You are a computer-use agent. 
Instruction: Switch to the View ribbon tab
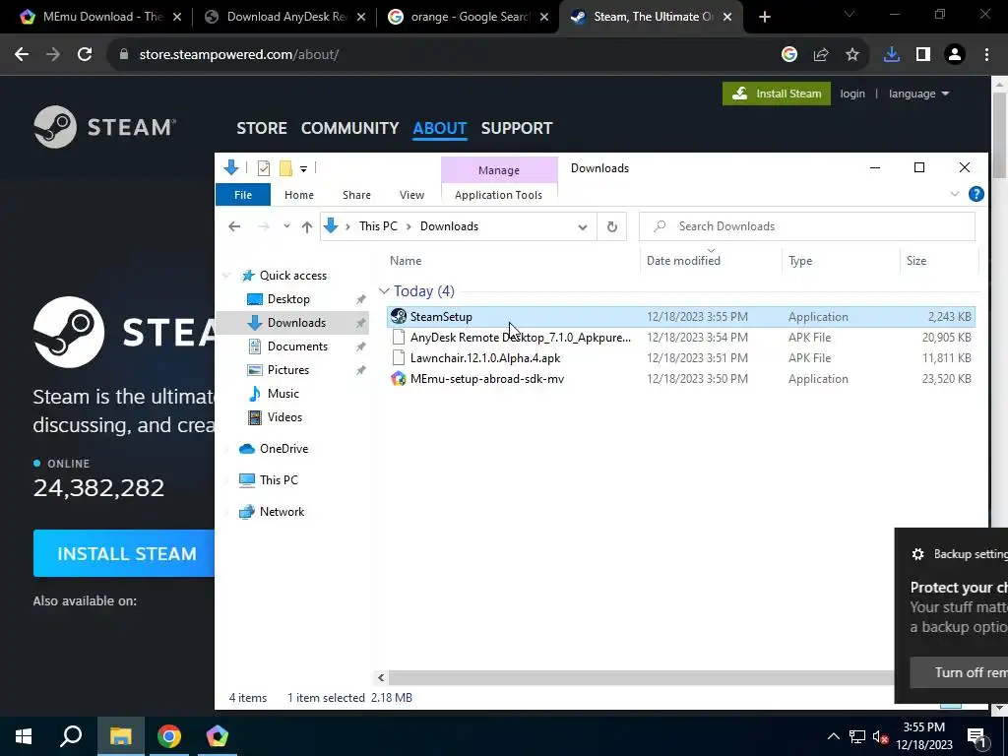[x=412, y=195]
